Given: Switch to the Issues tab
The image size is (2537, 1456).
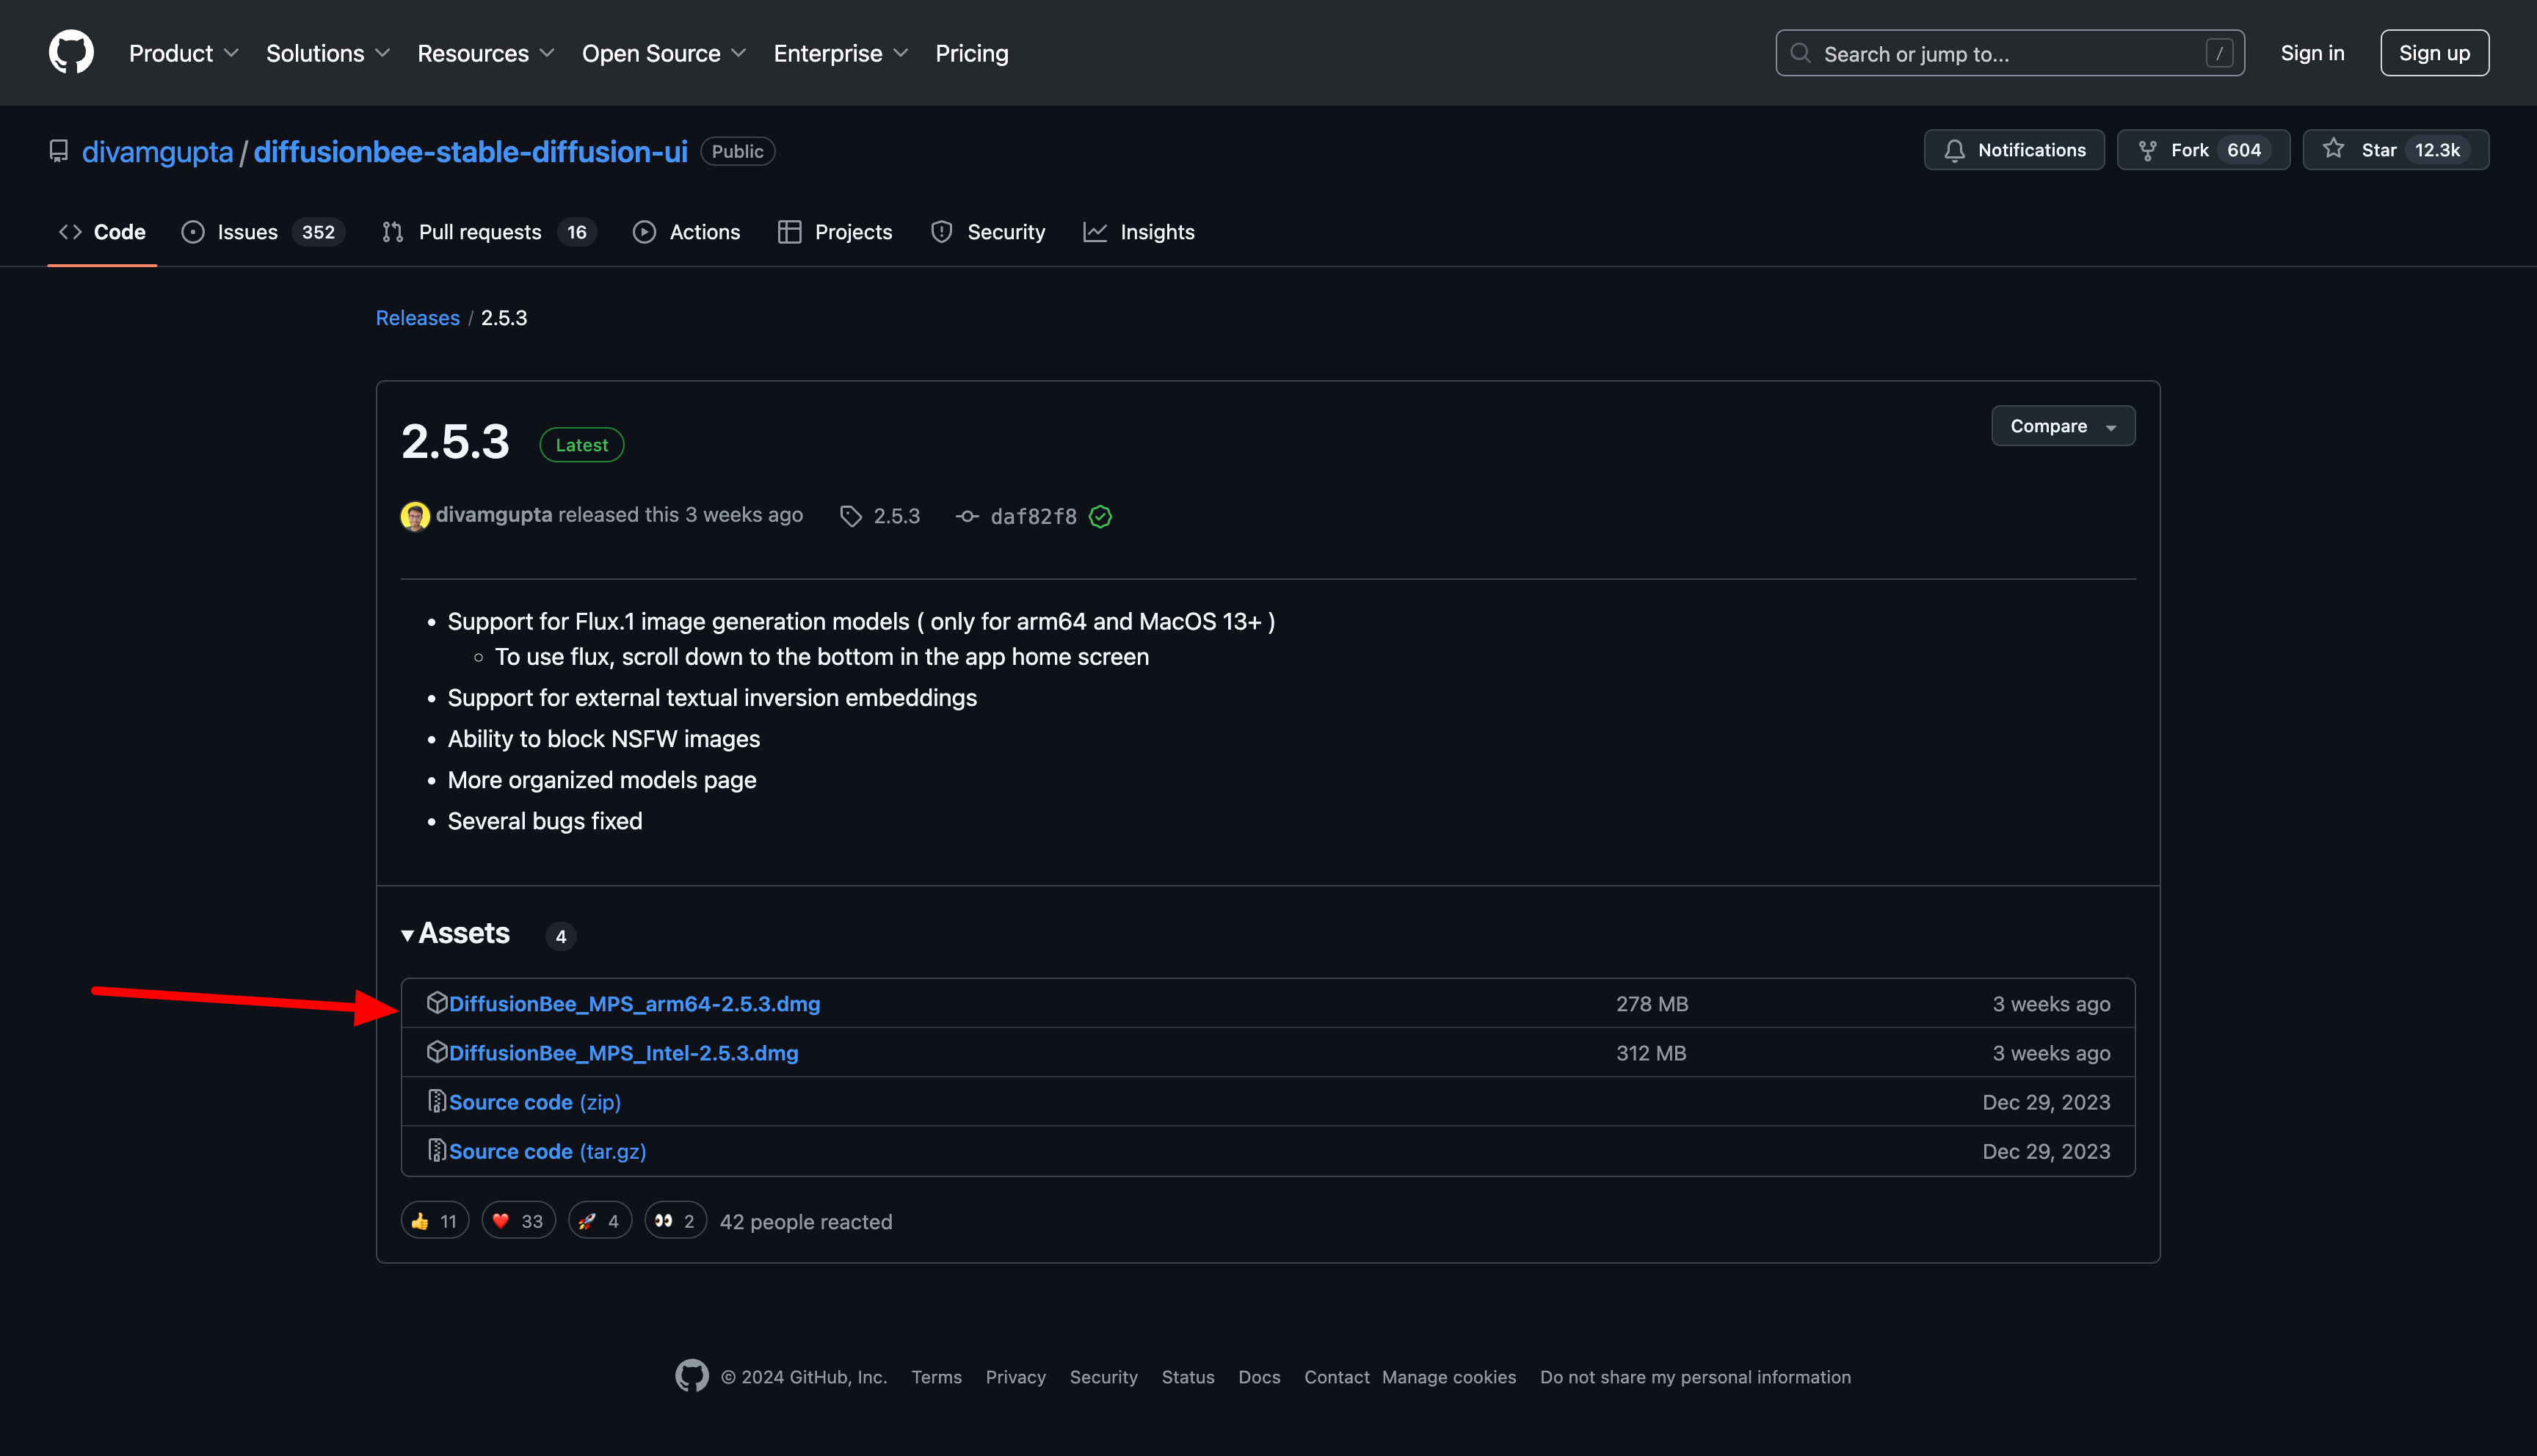Looking at the screenshot, I should click(263, 232).
